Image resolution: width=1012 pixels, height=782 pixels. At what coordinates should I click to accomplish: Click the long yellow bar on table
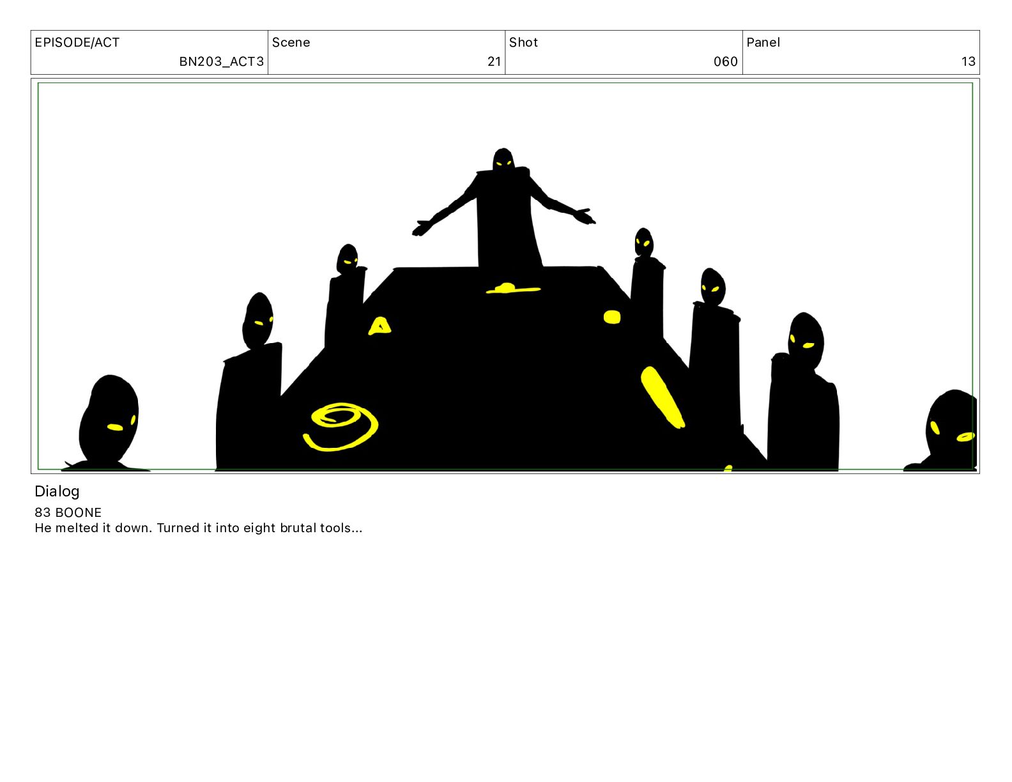point(663,397)
